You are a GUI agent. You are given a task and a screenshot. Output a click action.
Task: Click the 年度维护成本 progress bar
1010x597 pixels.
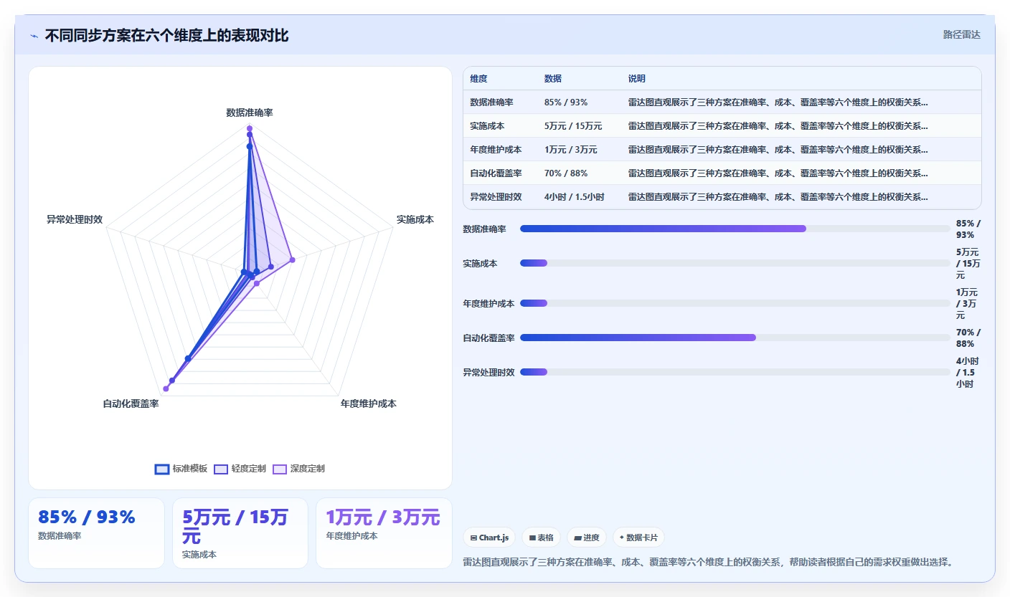735,303
